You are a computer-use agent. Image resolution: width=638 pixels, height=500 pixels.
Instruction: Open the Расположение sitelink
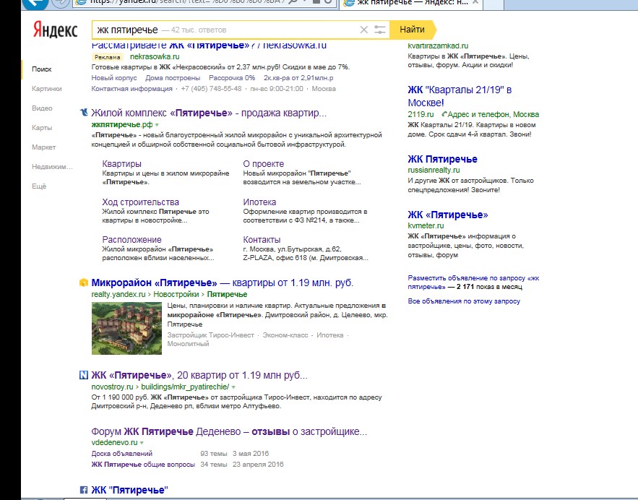(x=132, y=240)
